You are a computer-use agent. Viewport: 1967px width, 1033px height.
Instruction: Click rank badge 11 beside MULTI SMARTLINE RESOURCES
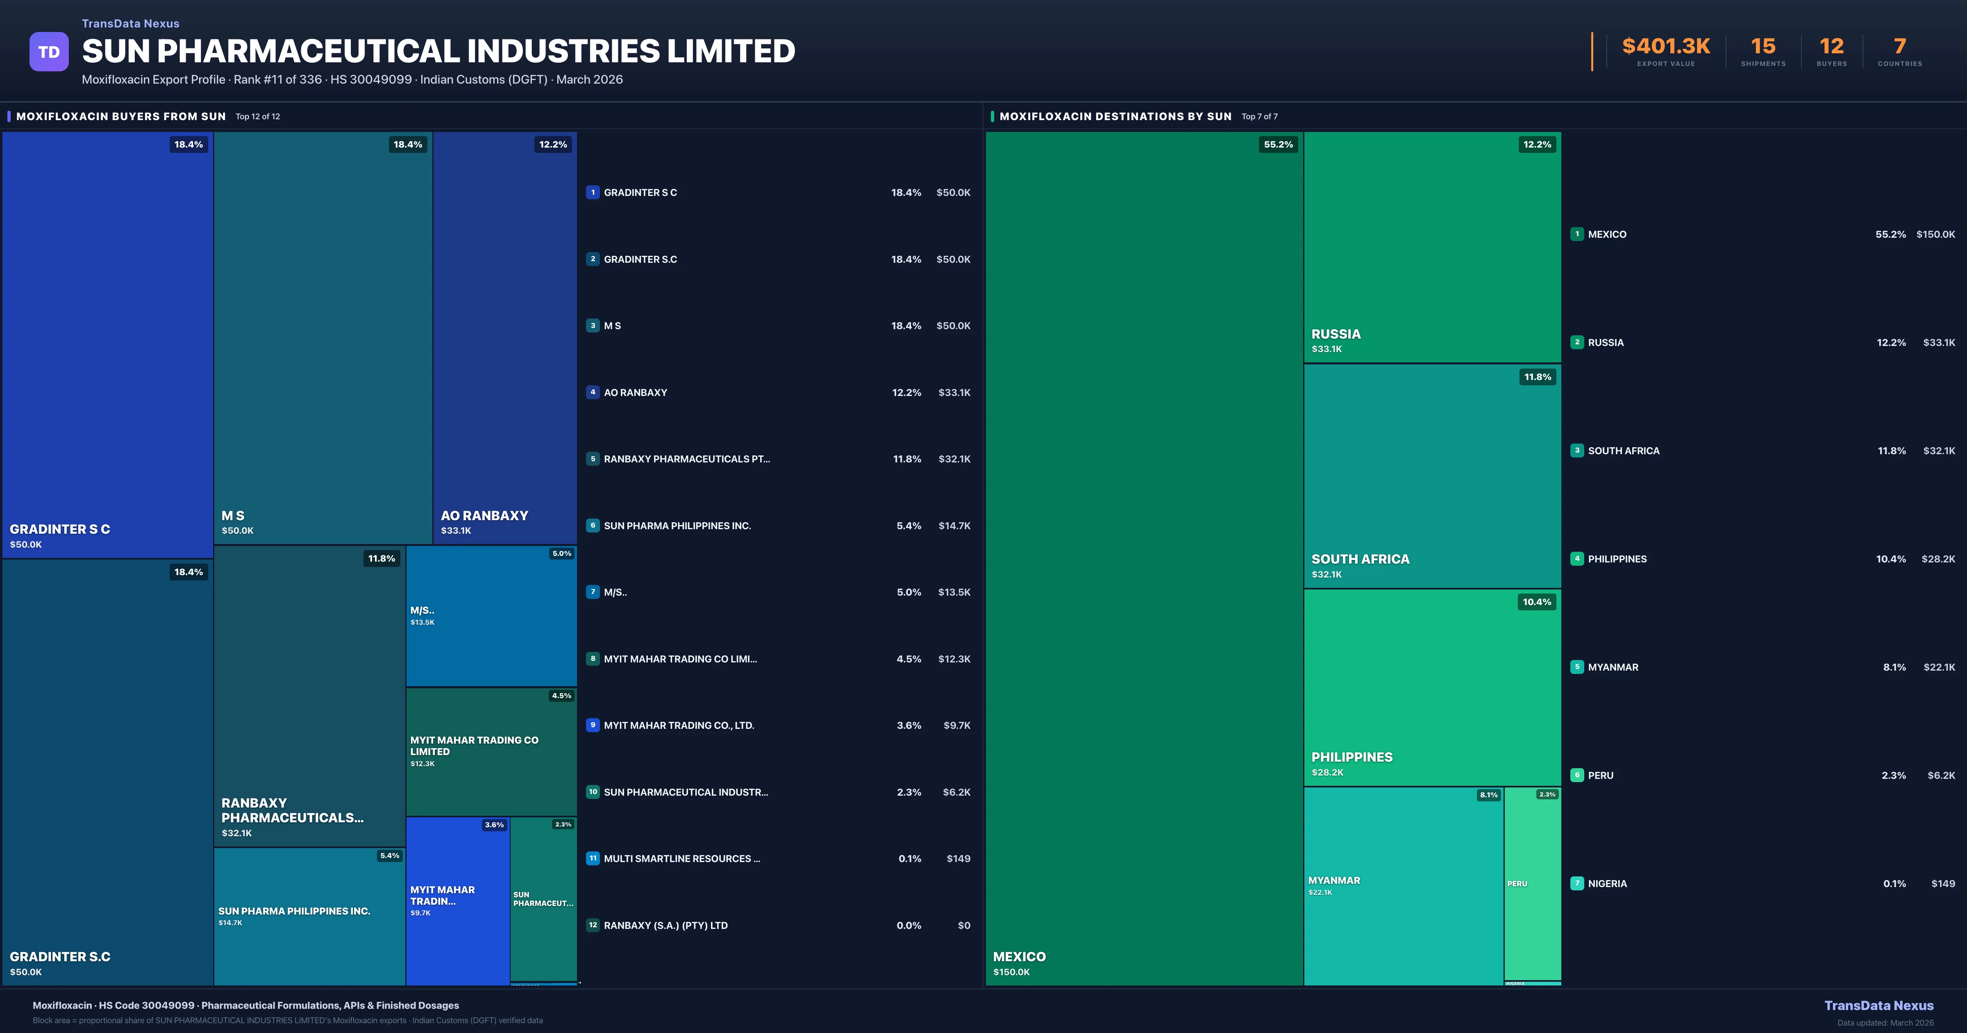tap(593, 859)
